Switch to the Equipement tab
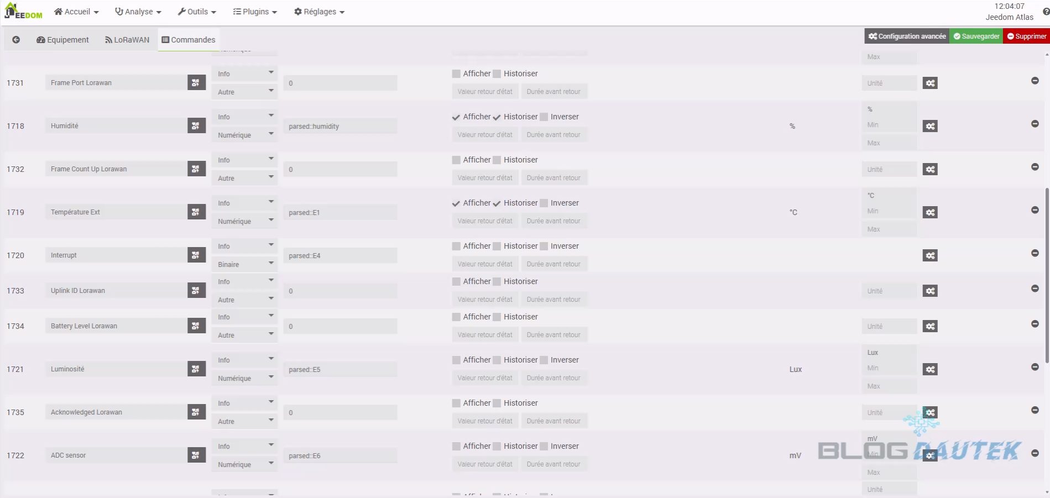 (x=62, y=40)
